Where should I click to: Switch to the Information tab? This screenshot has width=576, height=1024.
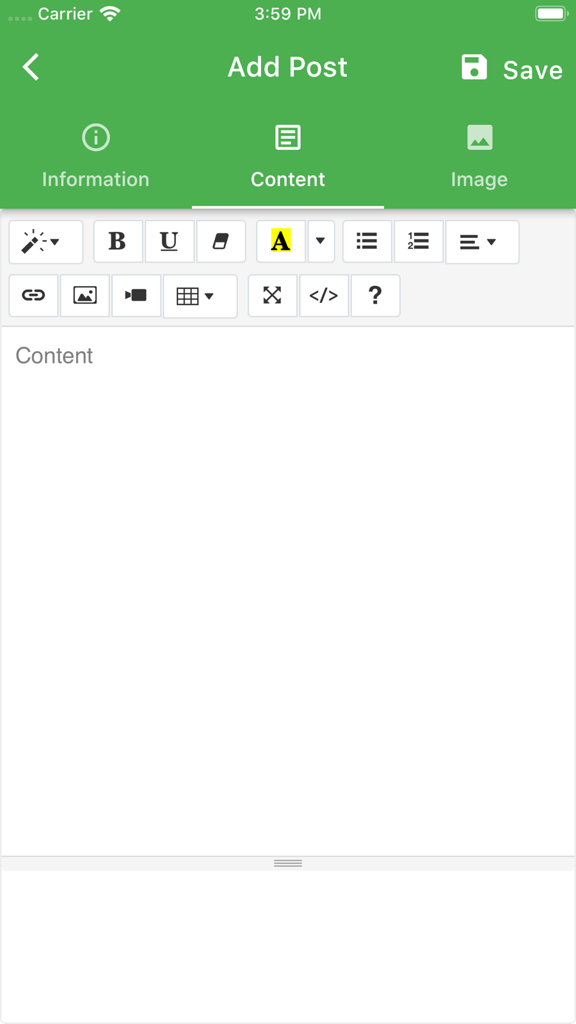click(x=96, y=157)
